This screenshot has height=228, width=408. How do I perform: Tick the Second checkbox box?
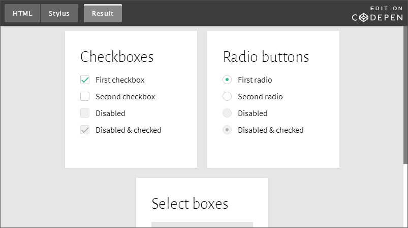pyautogui.click(x=85, y=96)
